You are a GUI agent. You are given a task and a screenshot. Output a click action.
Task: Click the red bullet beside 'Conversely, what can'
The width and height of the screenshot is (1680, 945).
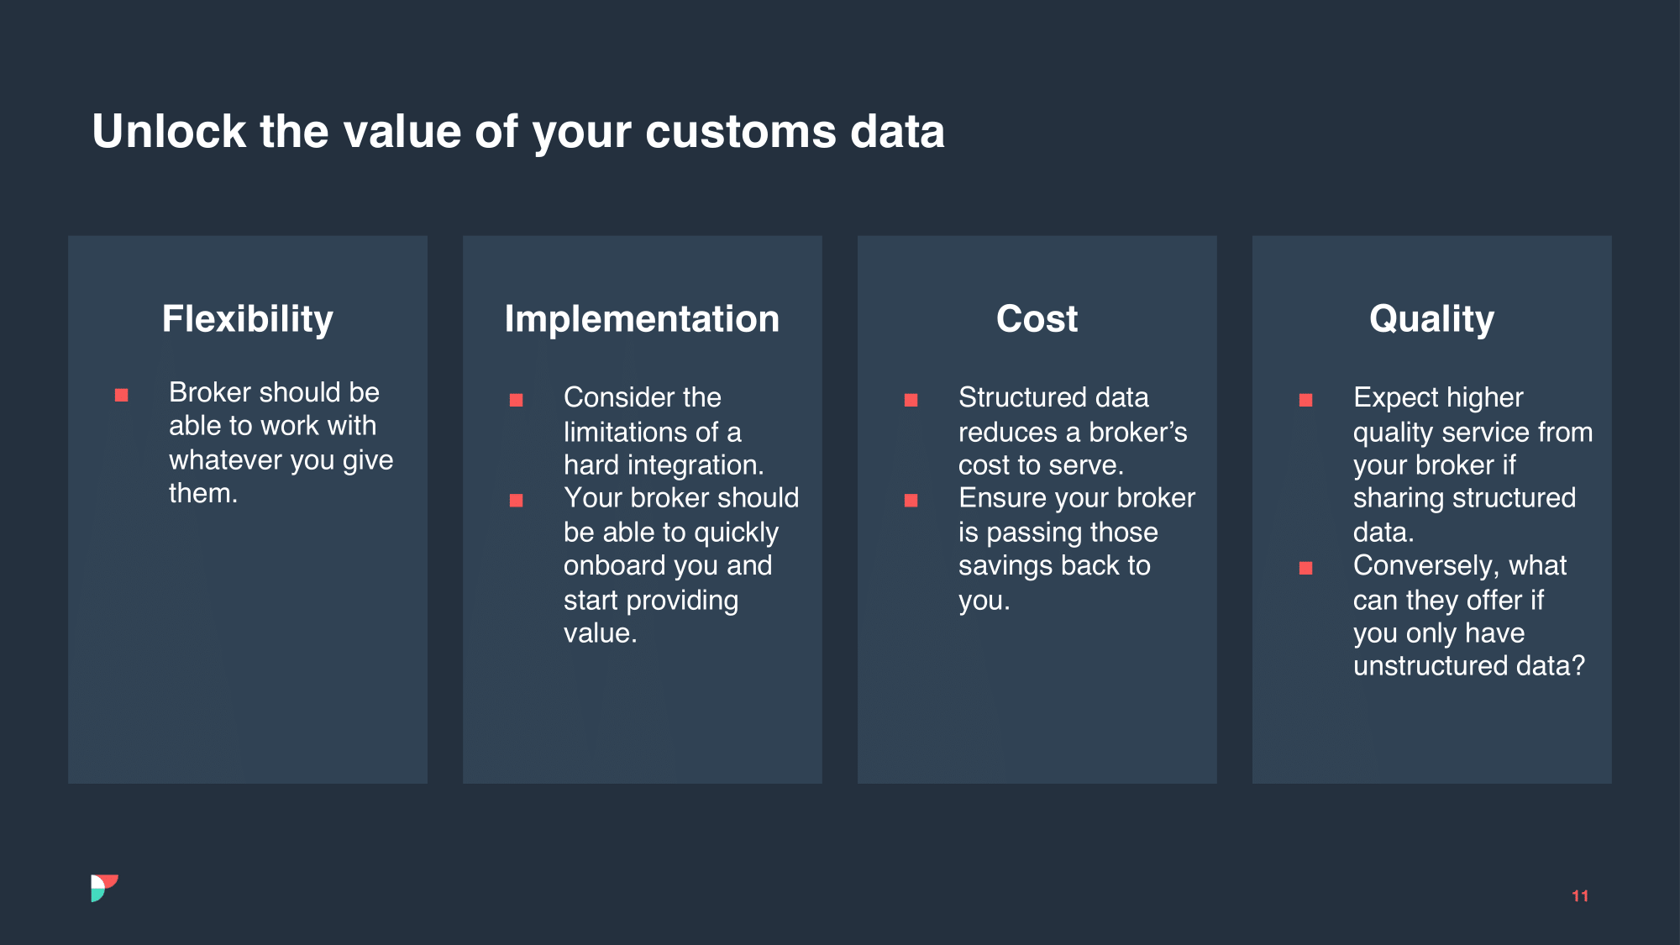[1306, 569]
